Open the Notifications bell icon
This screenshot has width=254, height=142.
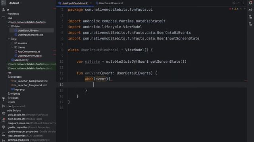click(250, 3)
